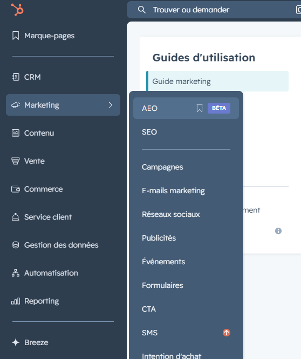Click the Guides d'utilisation heading
The image size is (301, 359).
tap(204, 58)
